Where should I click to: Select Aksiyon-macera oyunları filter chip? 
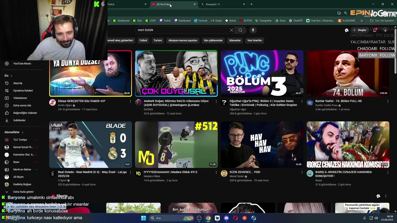click(x=183, y=40)
